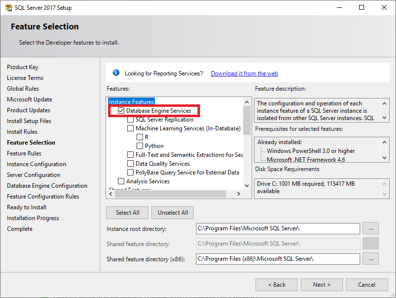Minimize the SQL Server 2017 Setup window
This screenshot has height=298, width=396.
[339, 7]
